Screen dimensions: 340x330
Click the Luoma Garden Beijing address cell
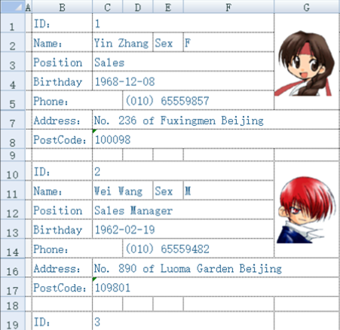[216, 267]
